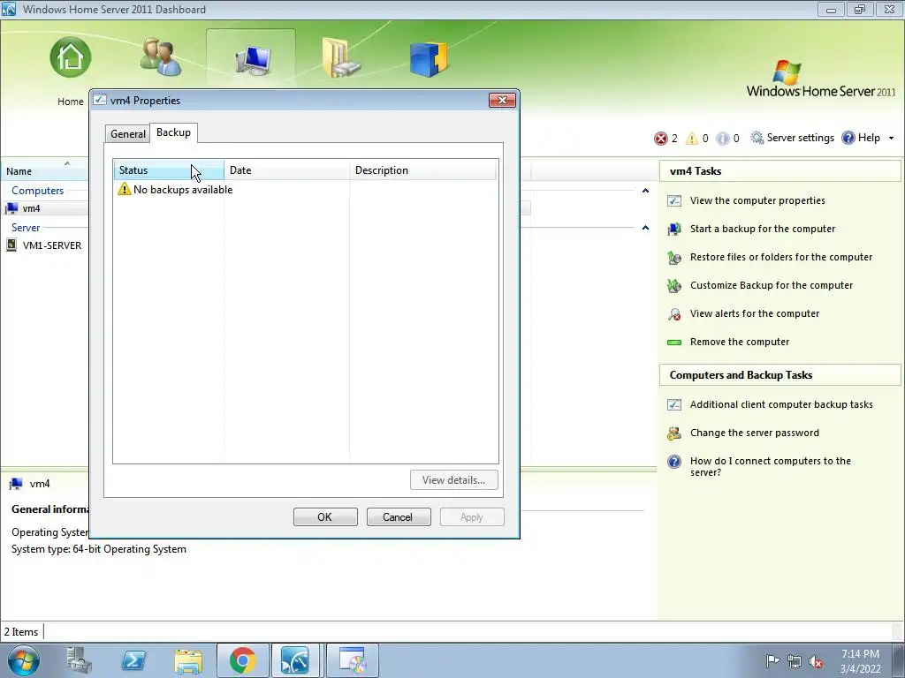This screenshot has height=678, width=905.
Task: Click the Help question mark icon
Action: pos(848,138)
